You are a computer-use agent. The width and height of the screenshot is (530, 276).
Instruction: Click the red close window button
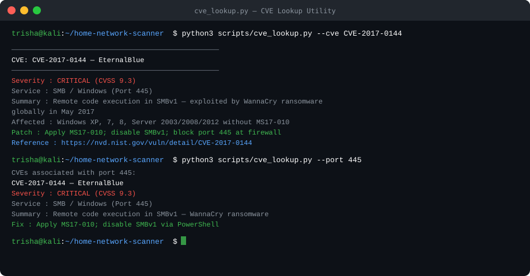(x=12, y=10)
